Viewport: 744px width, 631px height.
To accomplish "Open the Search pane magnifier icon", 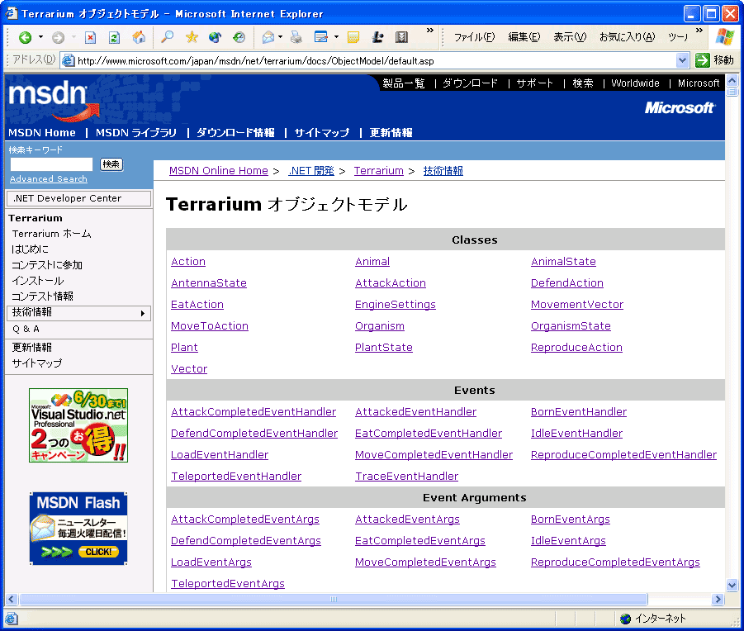I will click(167, 37).
